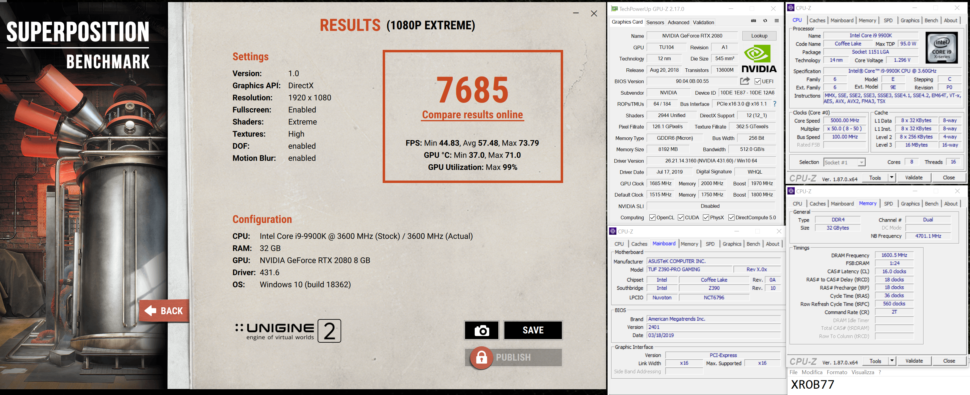Click the Superposition Save button

tap(533, 330)
